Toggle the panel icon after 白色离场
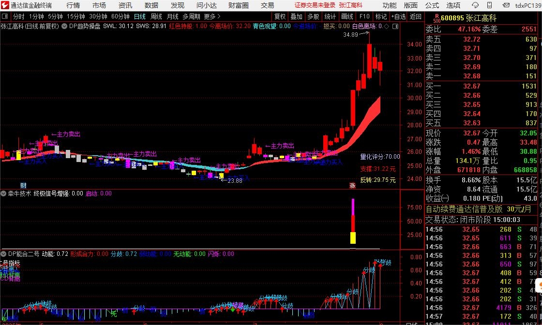The image size is (542, 325). tap(396, 26)
